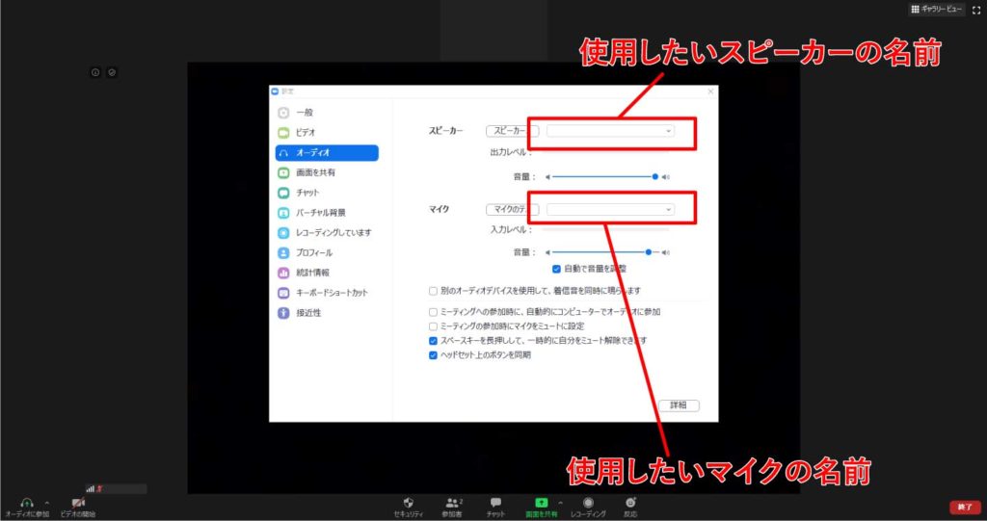This screenshot has width=987, height=521.
Task: Click the 詳細 button
Action: (680, 405)
